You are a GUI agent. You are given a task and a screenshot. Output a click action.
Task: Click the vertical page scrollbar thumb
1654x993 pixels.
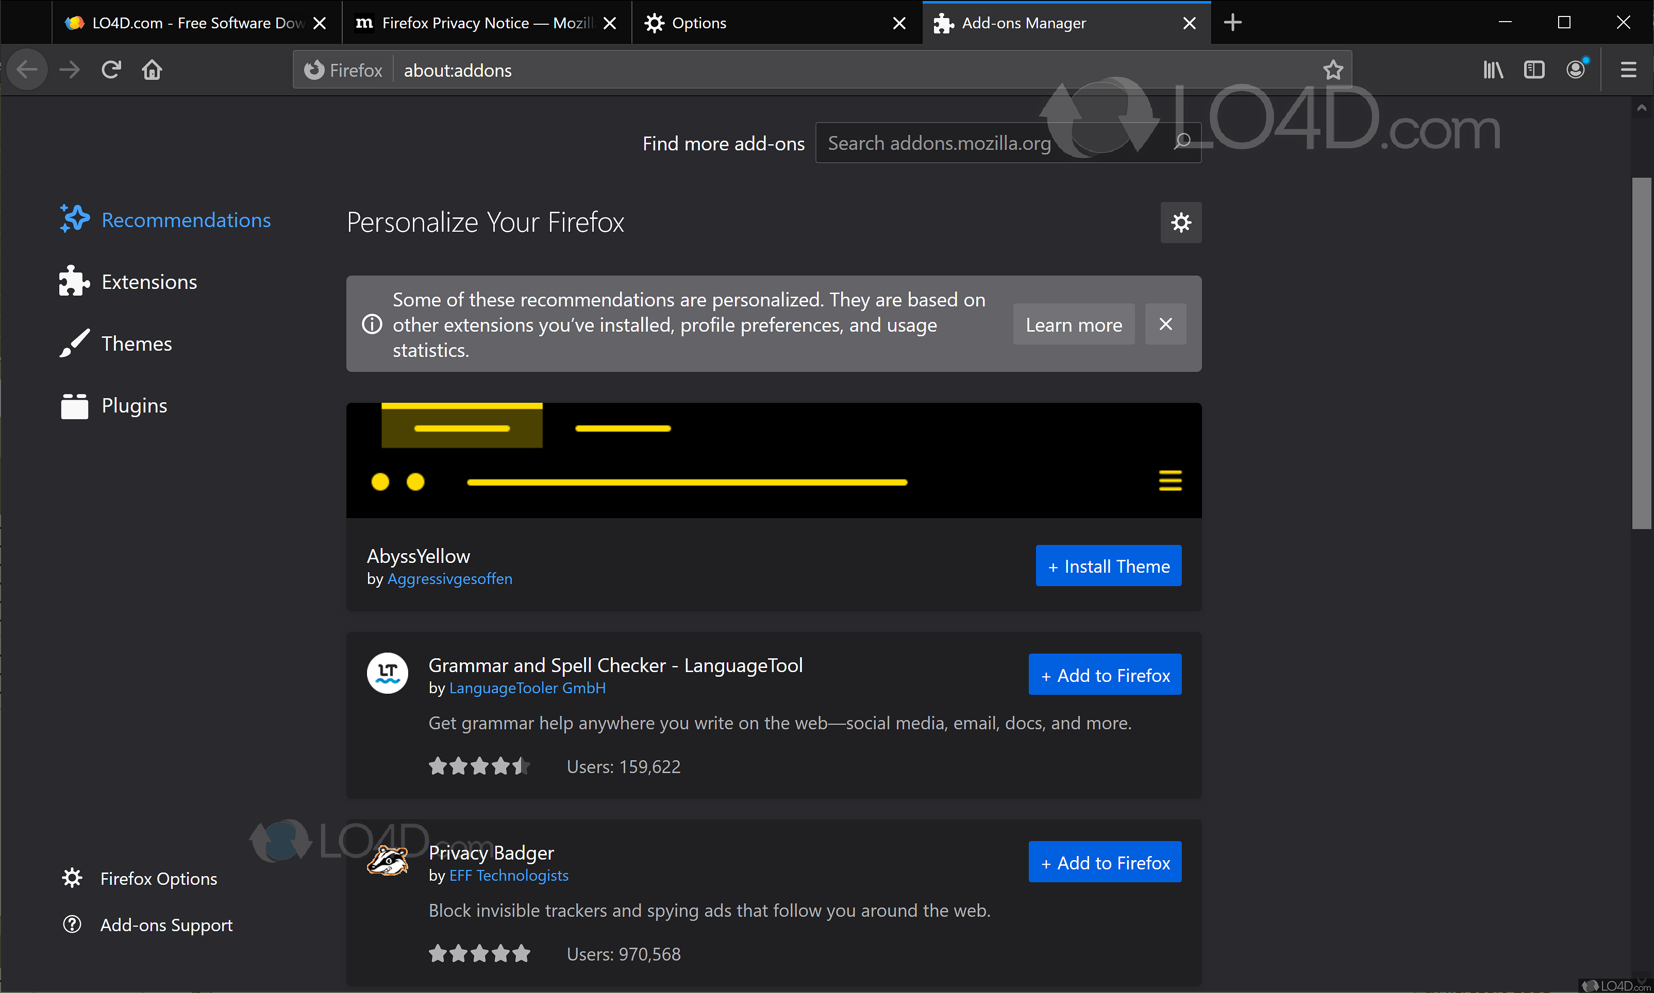click(1641, 353)
